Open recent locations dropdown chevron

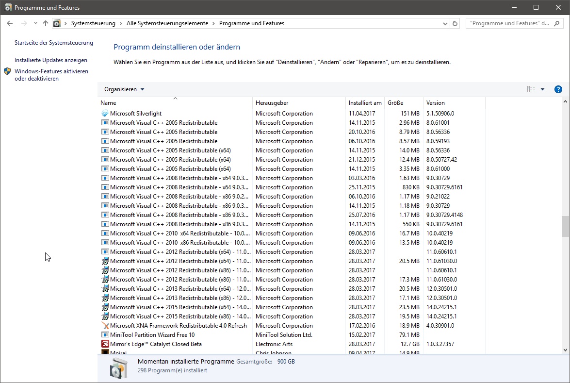tap(35, 23)
